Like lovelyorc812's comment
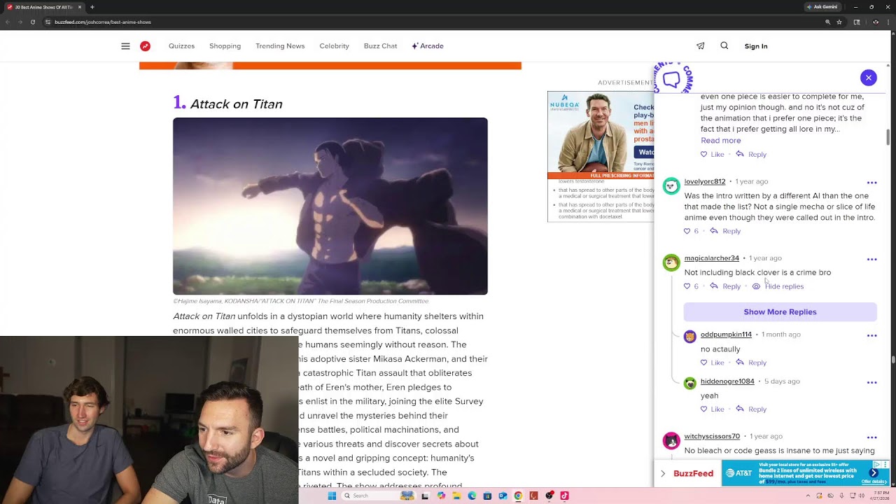 (x=692, y=231)
